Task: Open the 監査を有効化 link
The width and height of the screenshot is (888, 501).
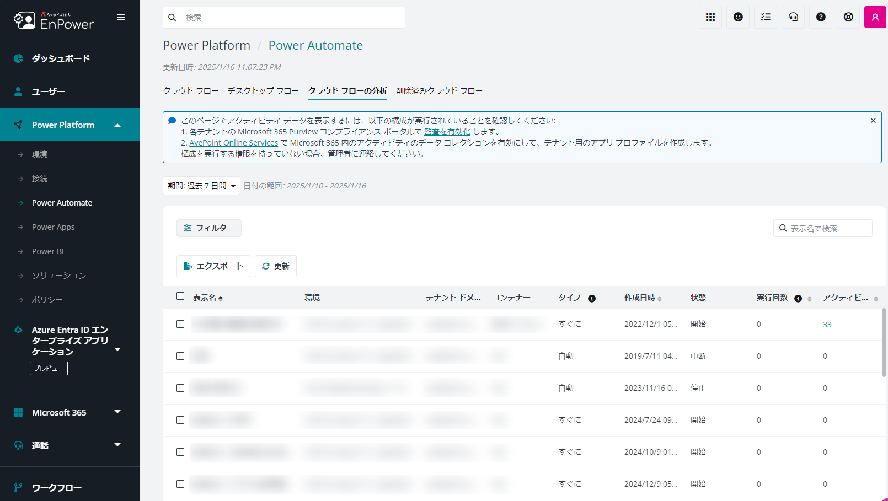Action: pos(447,132)
